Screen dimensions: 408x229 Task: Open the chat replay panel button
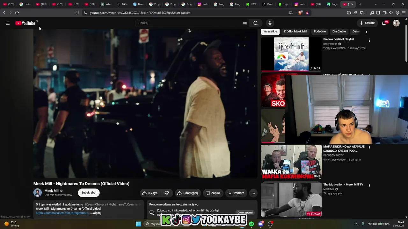[x=245, y=212]
